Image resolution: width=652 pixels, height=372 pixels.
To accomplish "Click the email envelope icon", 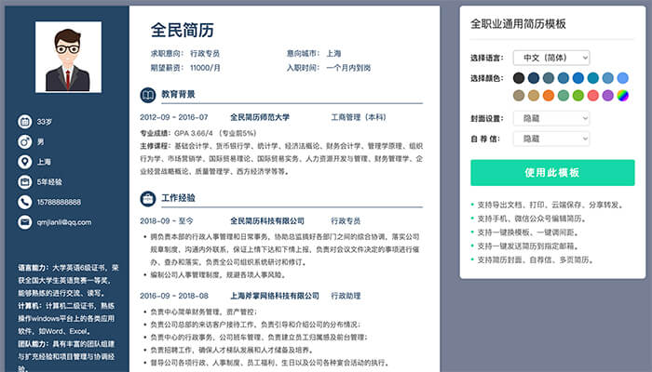I will (x=24, y=222).
